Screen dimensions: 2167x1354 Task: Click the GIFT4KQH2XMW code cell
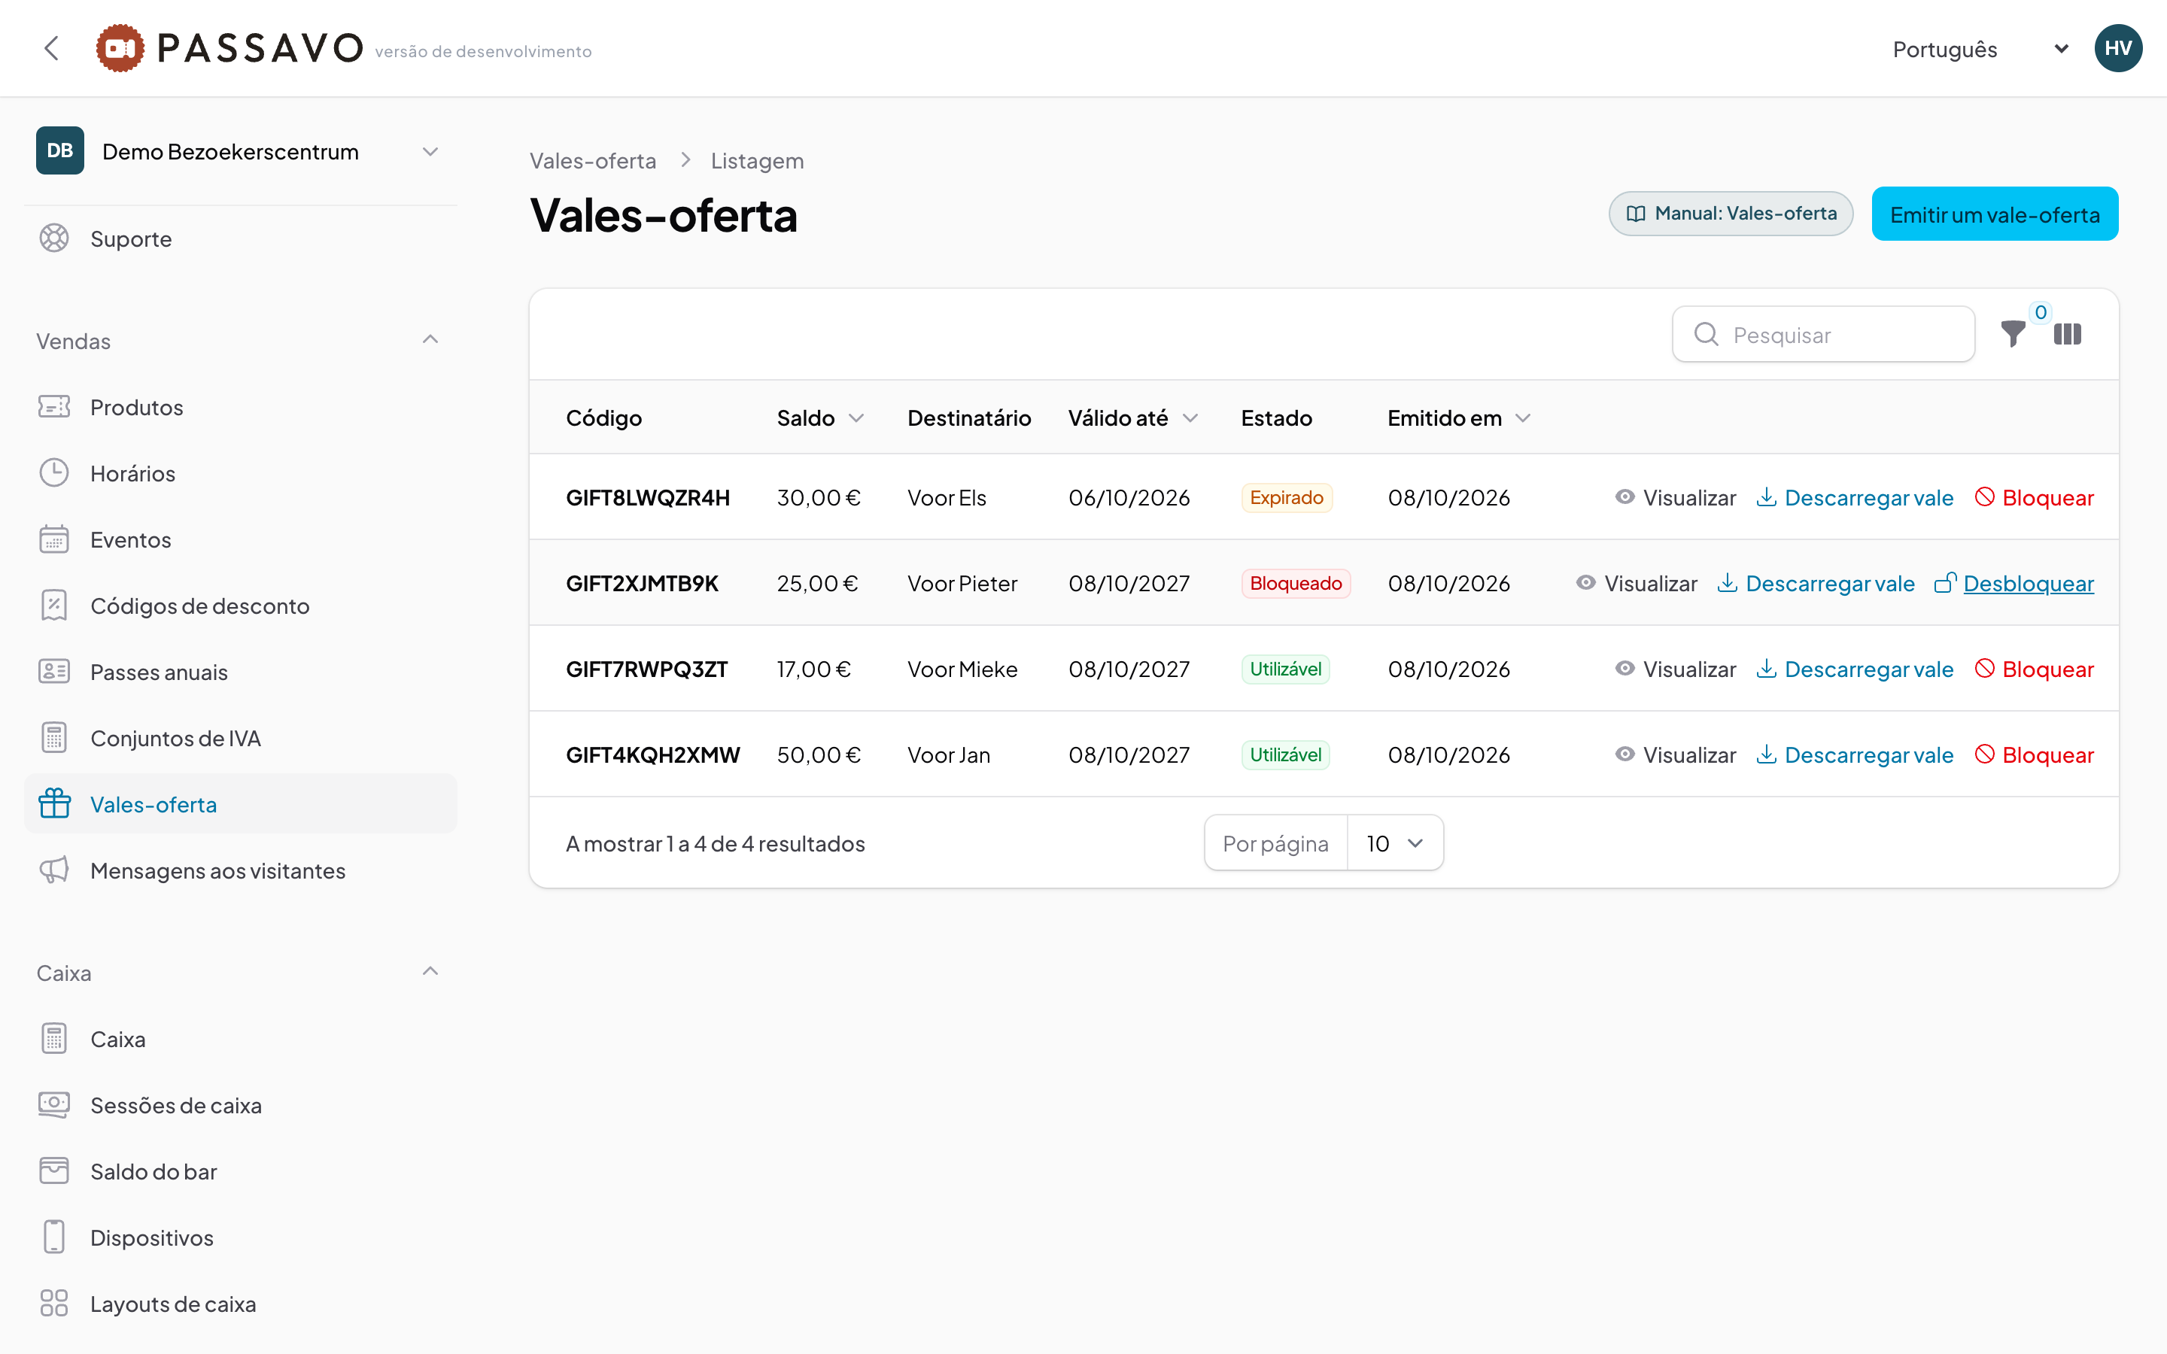click(653, 755)
